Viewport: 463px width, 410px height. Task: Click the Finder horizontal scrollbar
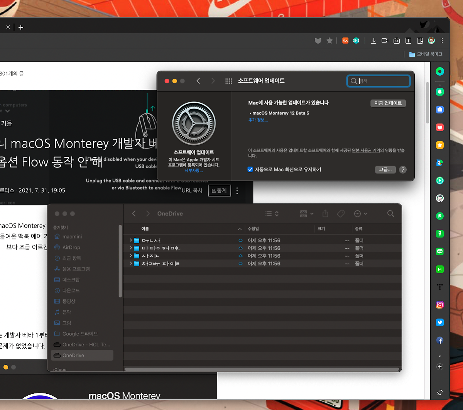(262, 369)
